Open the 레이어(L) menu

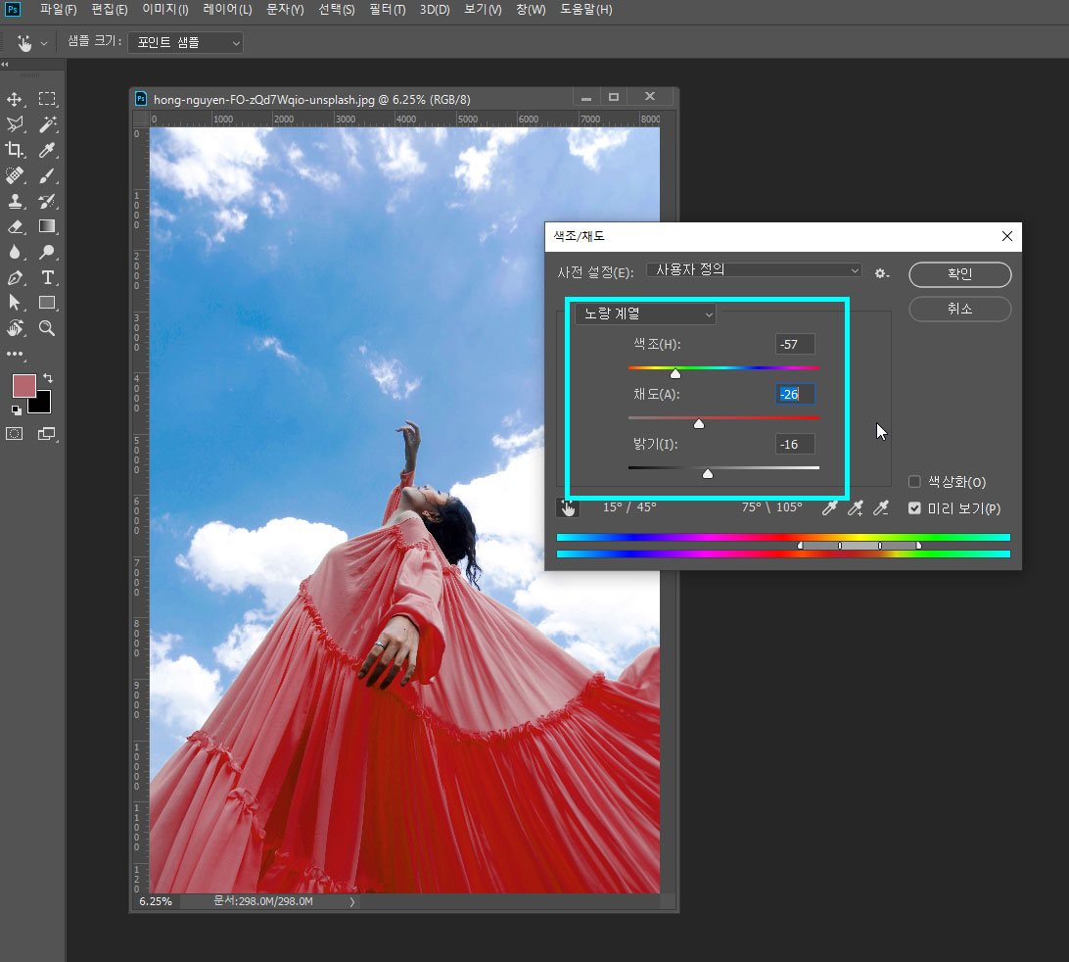228,10
